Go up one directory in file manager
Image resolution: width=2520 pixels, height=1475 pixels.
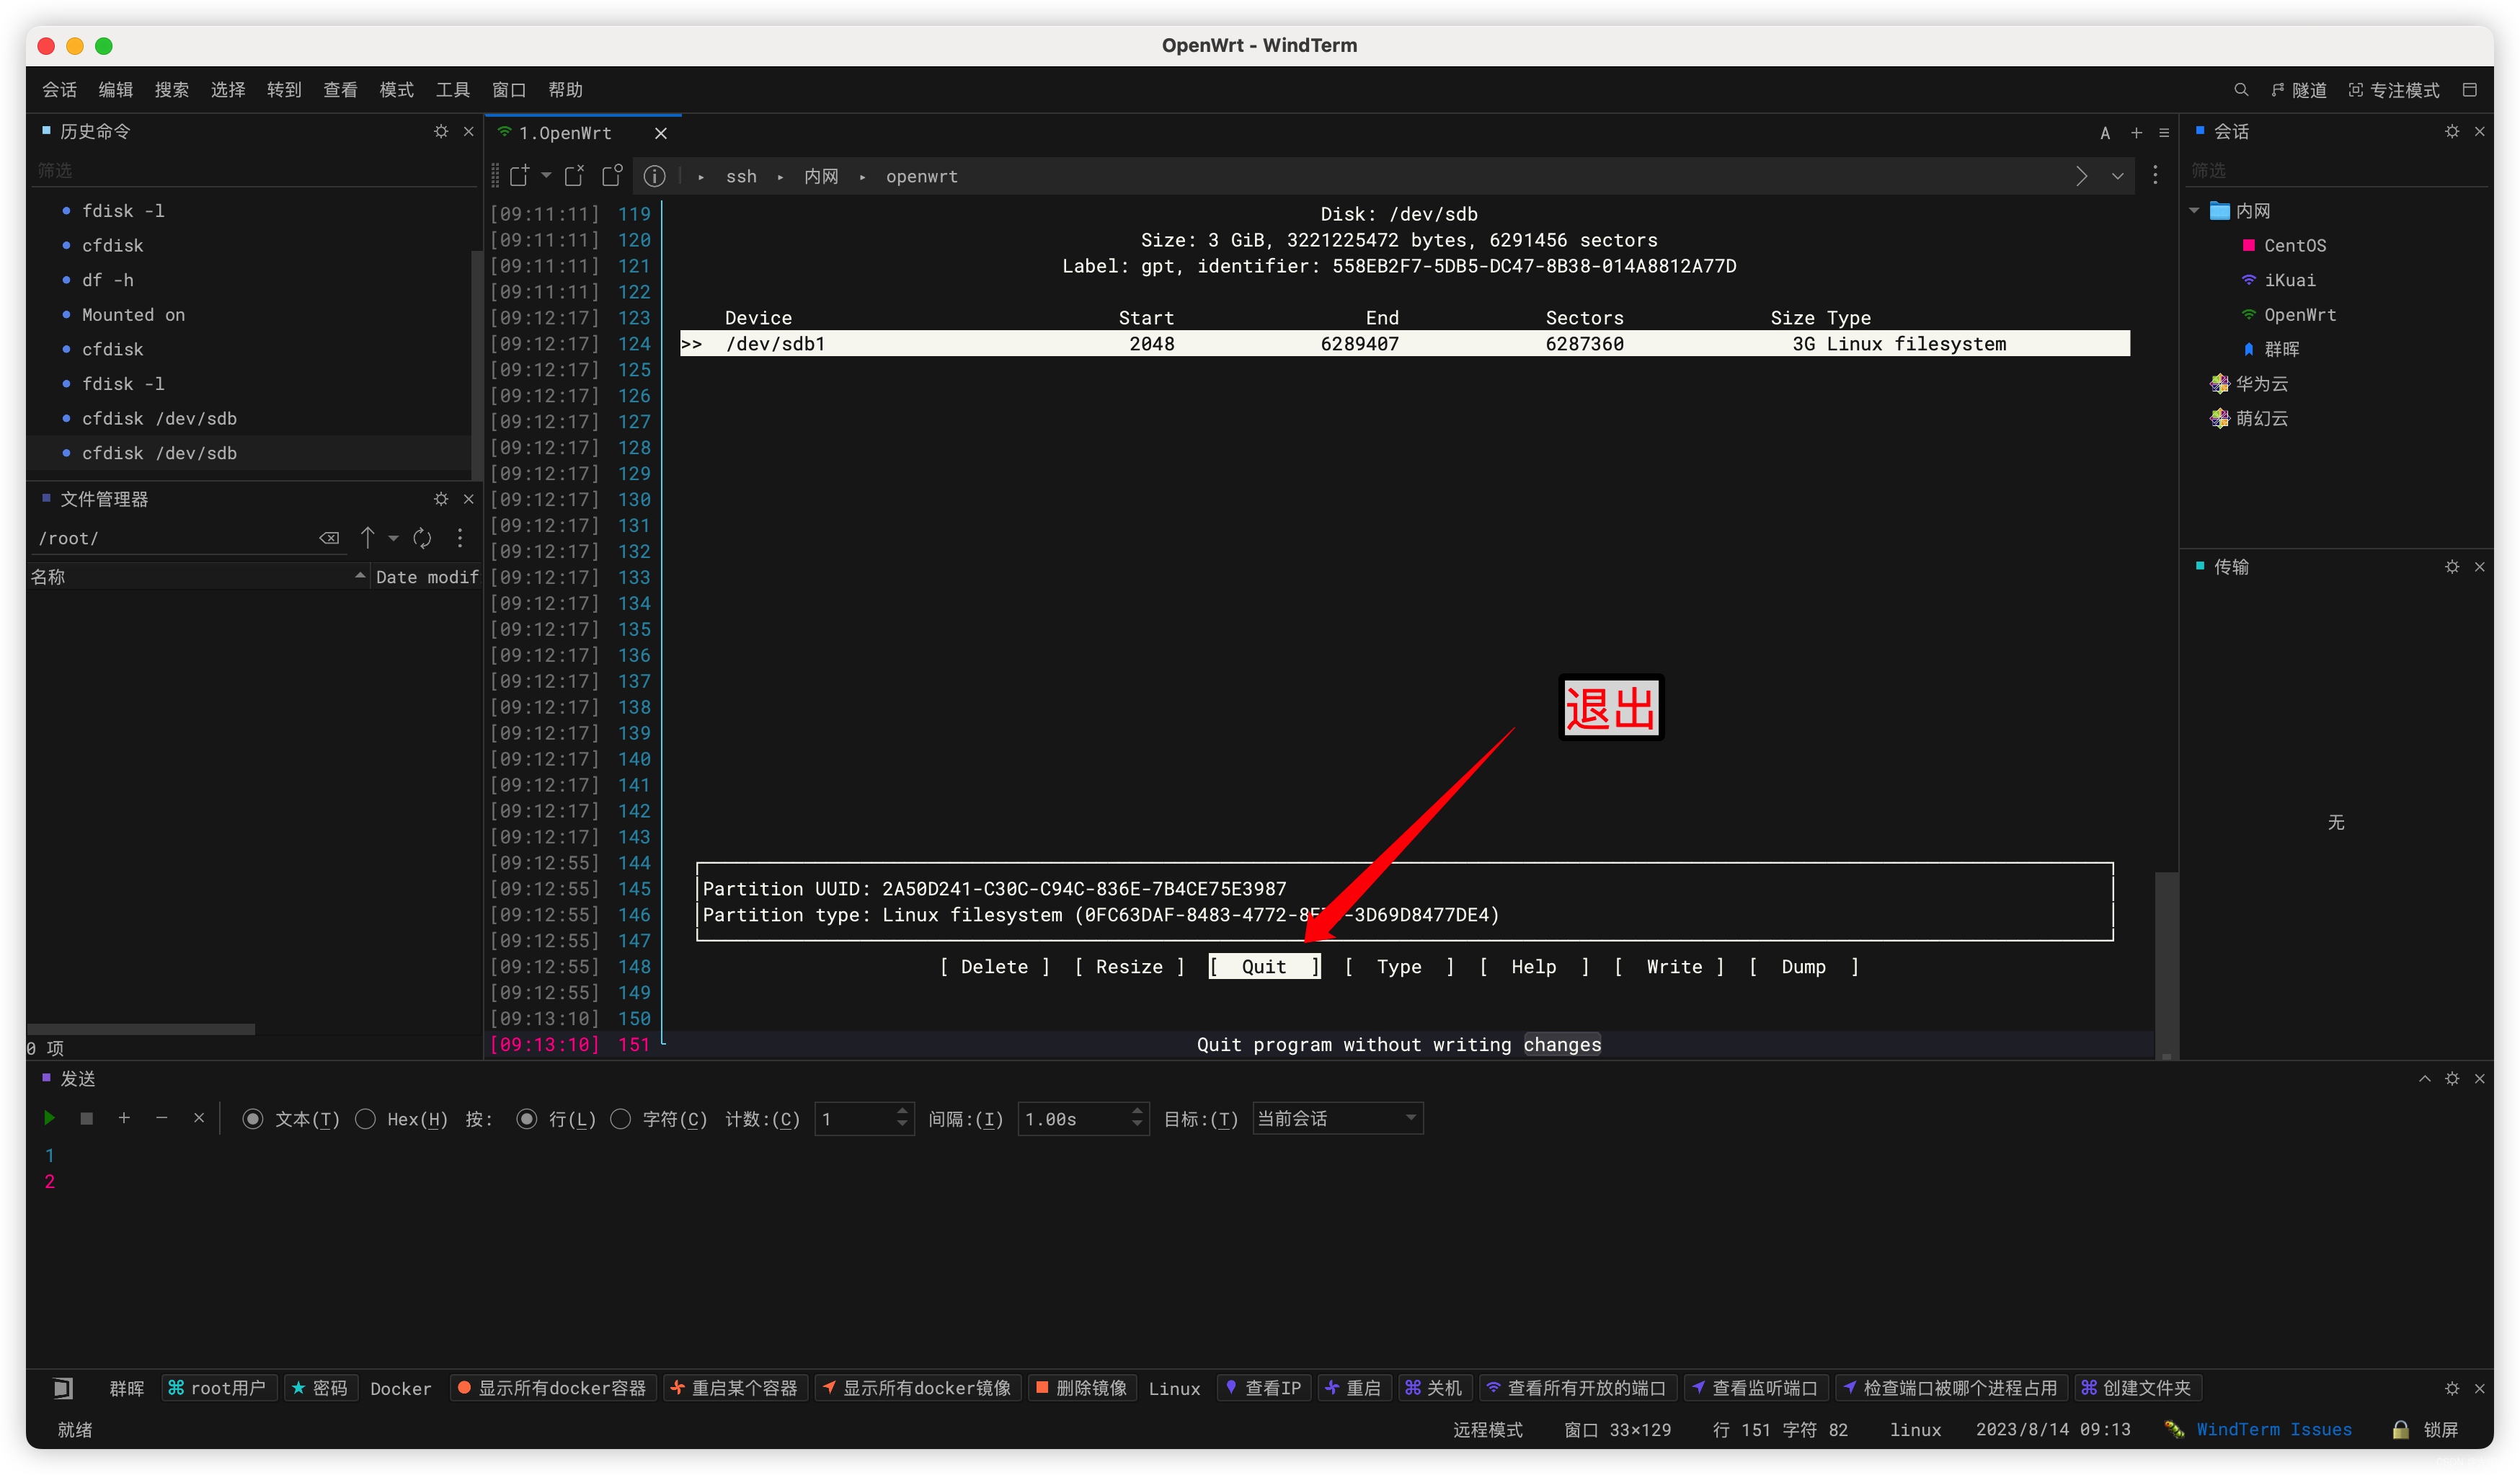click(x=367, y=538)
